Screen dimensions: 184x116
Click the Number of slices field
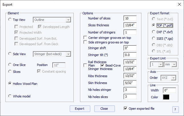point(130,18)
